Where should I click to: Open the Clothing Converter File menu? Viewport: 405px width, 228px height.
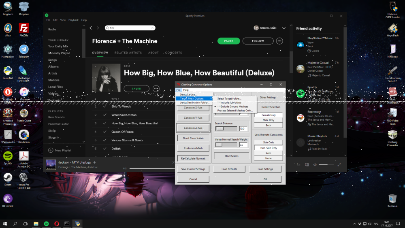[x=178, y=90]
